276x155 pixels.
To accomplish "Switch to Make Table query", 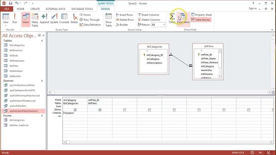I will (x=35, y=20).
